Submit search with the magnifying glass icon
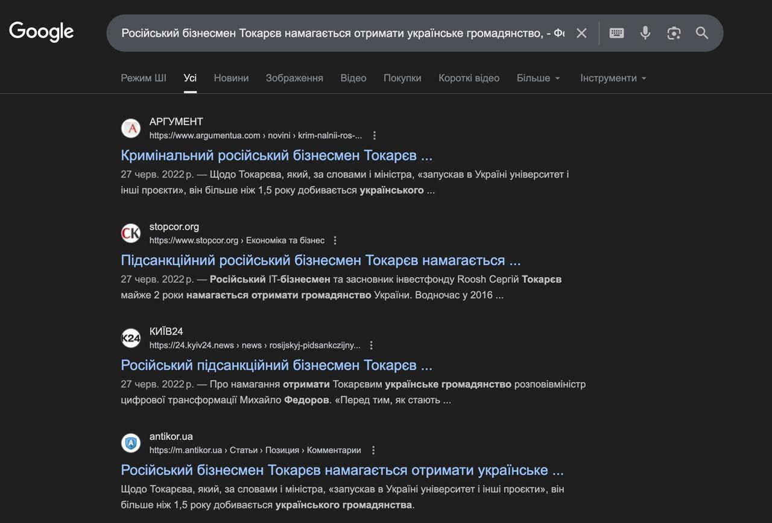This screenshot has width=772, height=523. [x=702, y=33]
